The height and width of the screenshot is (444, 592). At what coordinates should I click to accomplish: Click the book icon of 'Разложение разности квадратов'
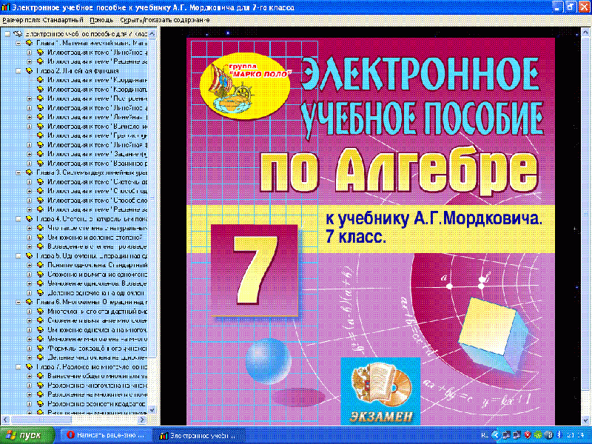(x=41, y=403)
